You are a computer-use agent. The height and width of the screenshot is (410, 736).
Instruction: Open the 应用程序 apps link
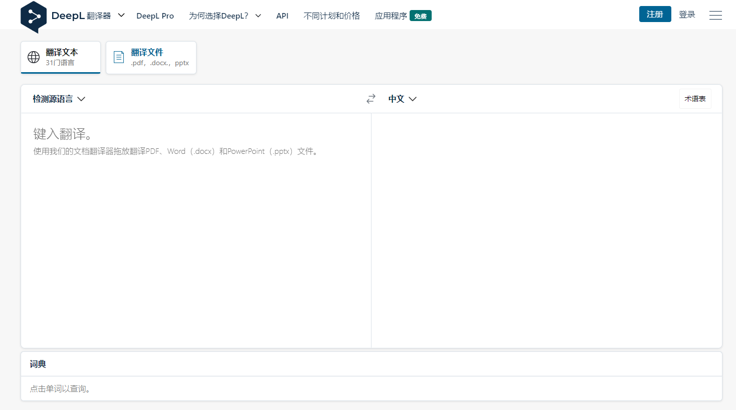pyautogui.click(x=391, y=16)
